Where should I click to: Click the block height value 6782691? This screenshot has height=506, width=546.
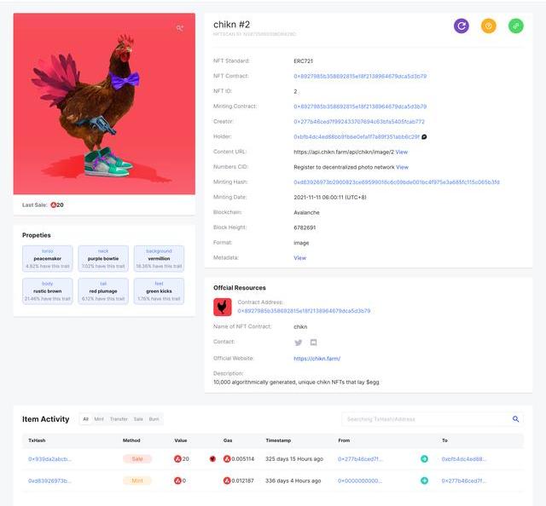305,227
